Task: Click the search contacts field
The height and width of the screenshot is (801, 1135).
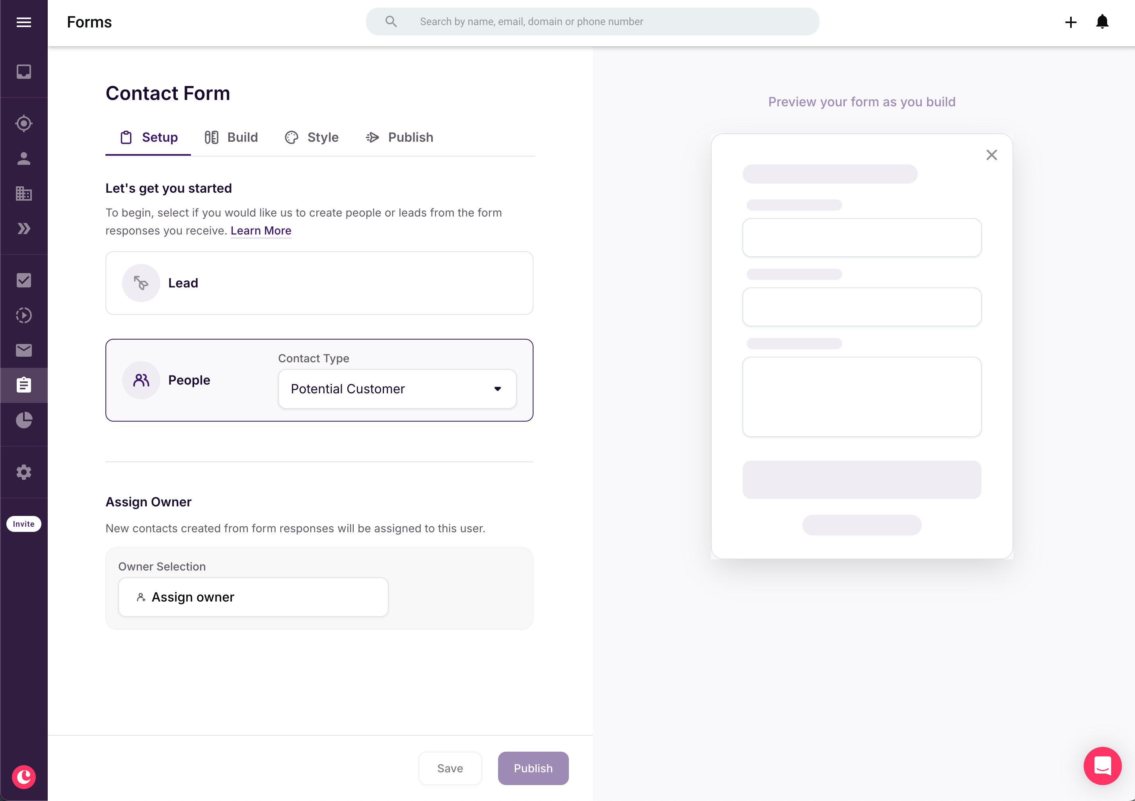Action: (x=592, y=22)
